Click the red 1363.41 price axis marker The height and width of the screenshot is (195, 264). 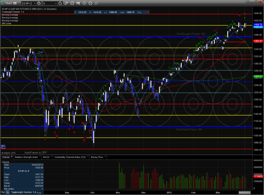pos(257,41)
